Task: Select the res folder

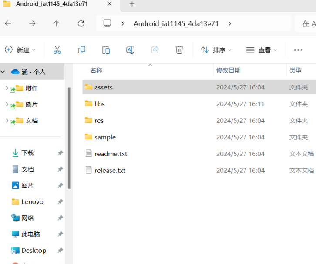Action: click(199, 120)
